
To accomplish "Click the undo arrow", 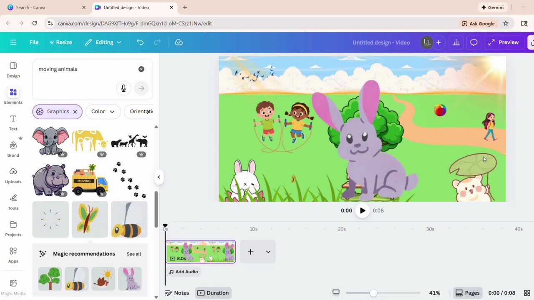I will [x=140, y=42].
